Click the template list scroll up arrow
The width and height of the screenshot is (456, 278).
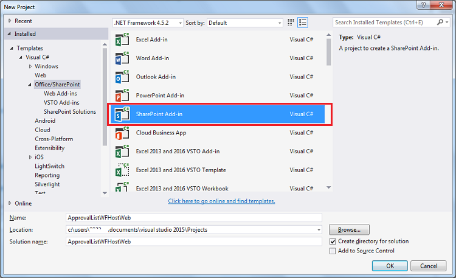click(x=328, y=35)
